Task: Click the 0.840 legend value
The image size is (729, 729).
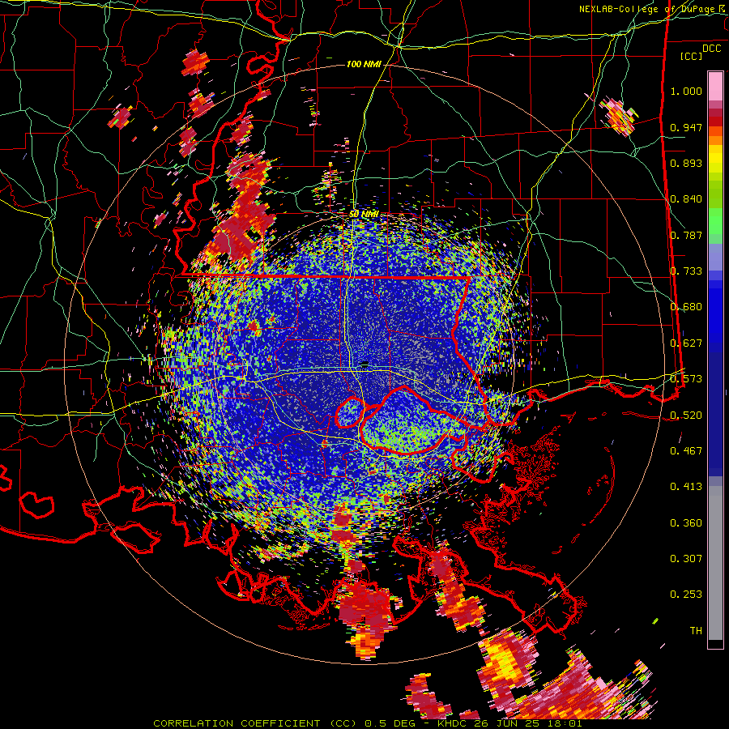Action: [x=686, y=199]
